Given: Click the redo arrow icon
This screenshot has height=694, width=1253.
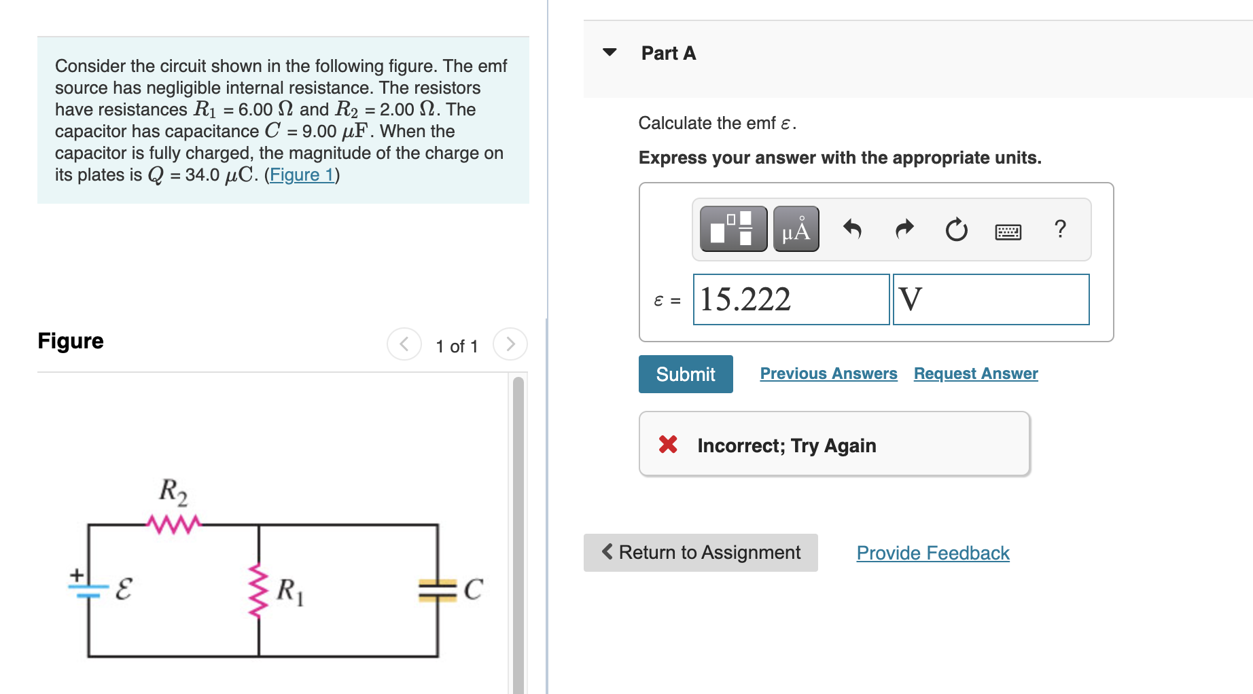Looking at the screenshot, I should (904, 229).
